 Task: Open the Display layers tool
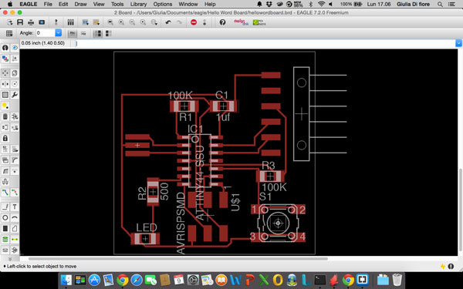click(x=5, y=59)
